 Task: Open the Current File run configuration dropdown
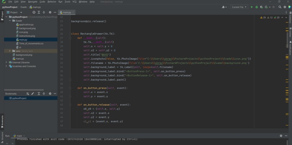point(239,7)
